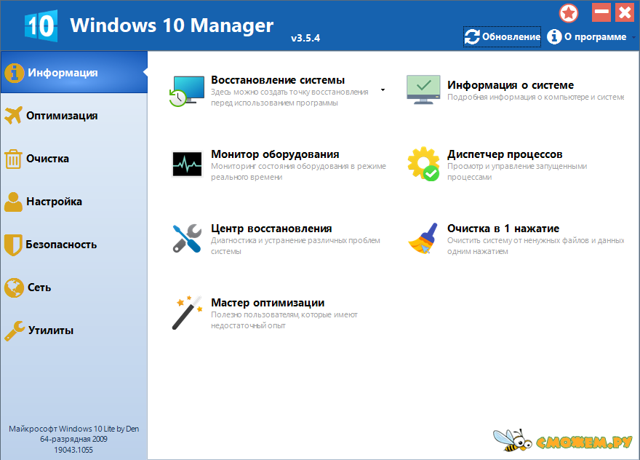Click the trash bin icon of Очистка
640x460 pixels.
click(13, 159)
